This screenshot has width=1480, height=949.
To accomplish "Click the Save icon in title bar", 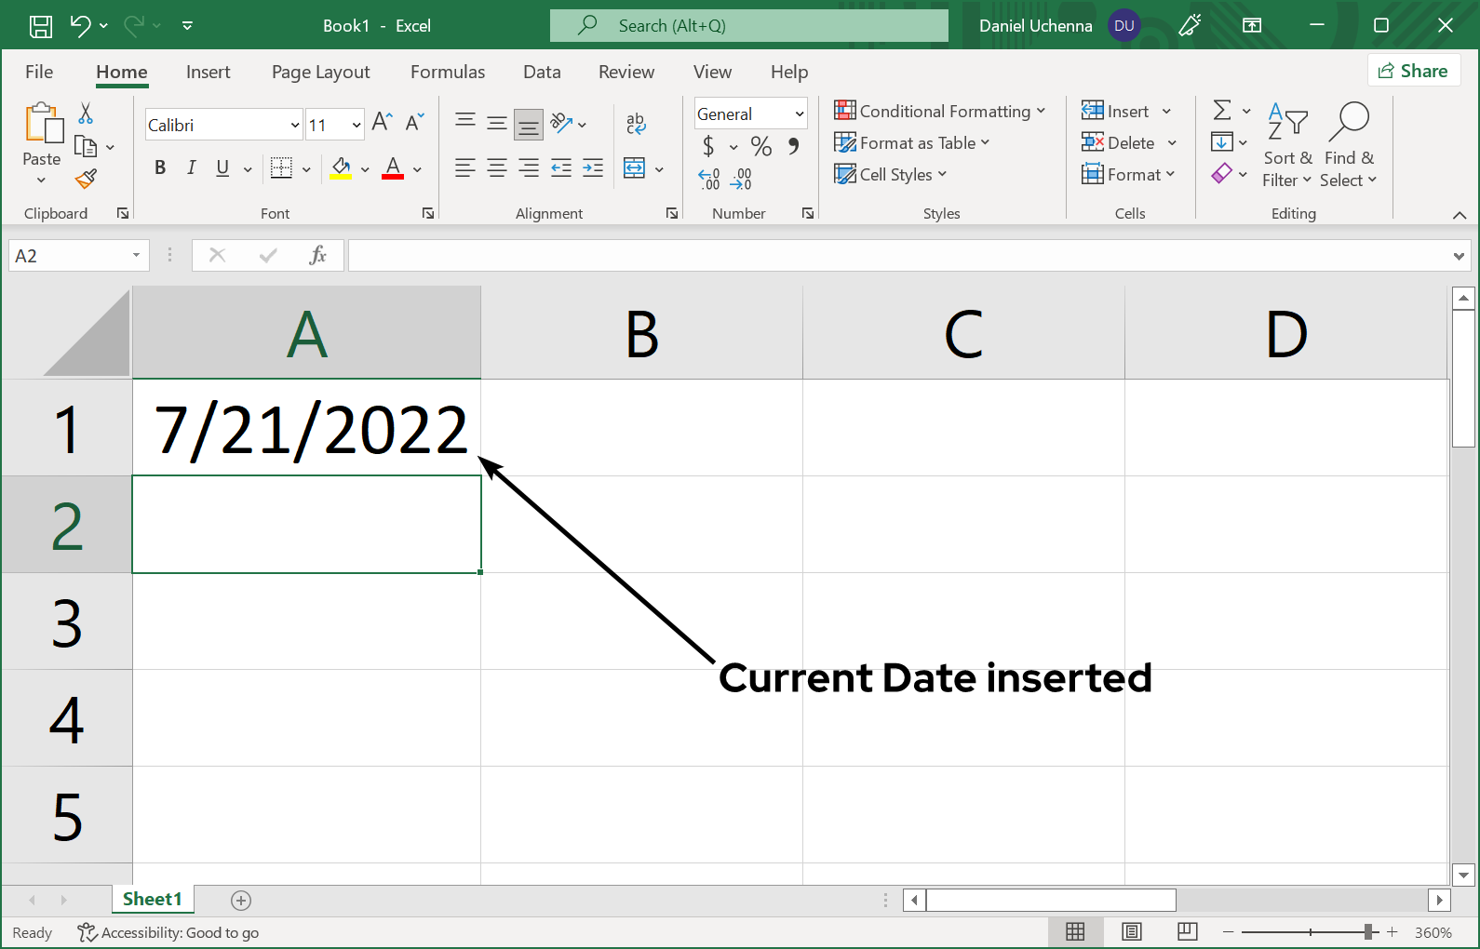I will [40, 26].
